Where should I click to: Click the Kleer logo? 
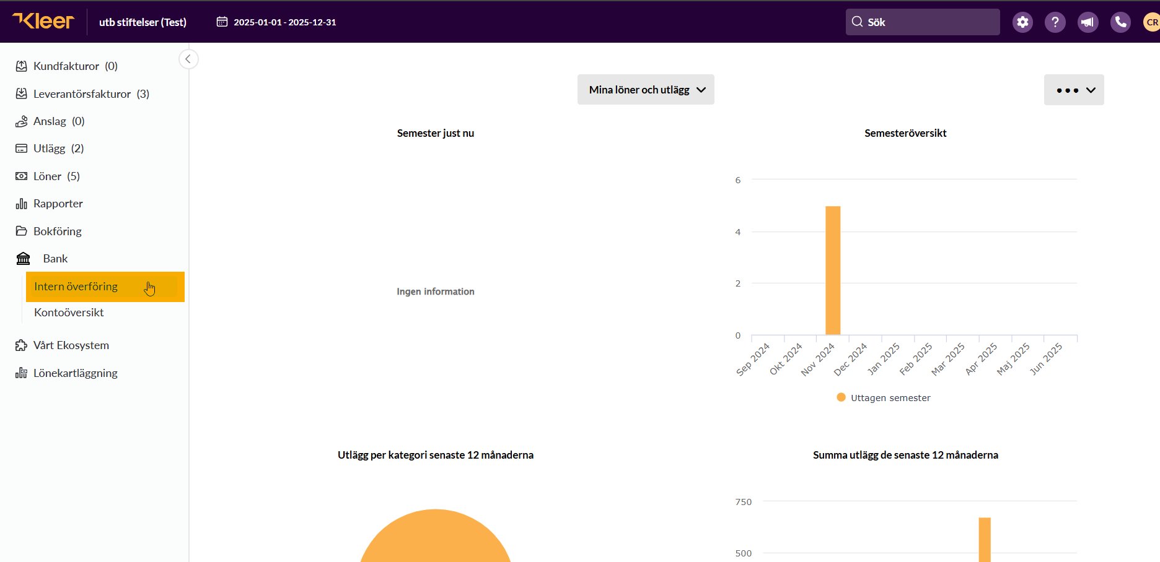coord(43,21)
